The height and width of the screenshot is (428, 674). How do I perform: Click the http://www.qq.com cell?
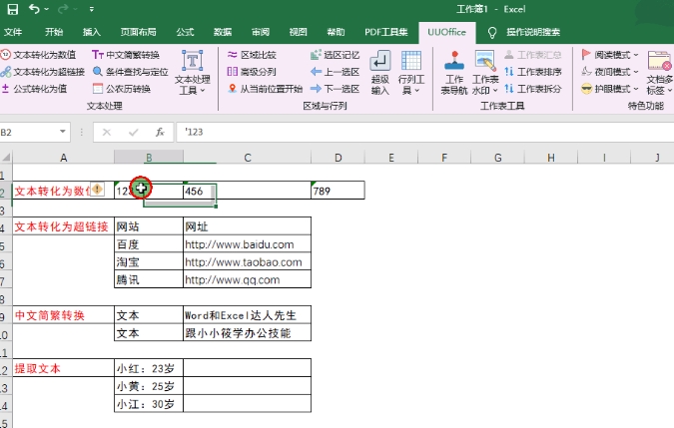(x=248, y=279)
